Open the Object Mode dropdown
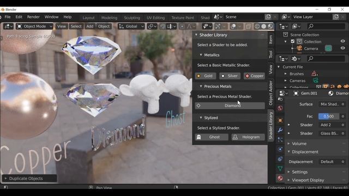 click(35, 27)
